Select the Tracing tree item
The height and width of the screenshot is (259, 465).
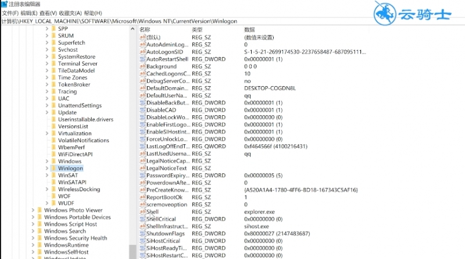click(67, 91)
